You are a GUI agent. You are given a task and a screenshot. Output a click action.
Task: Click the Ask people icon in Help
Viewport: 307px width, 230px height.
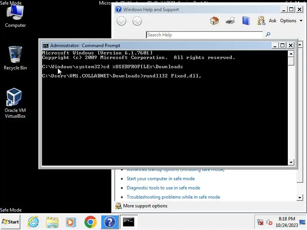click(x=261, y=21)
